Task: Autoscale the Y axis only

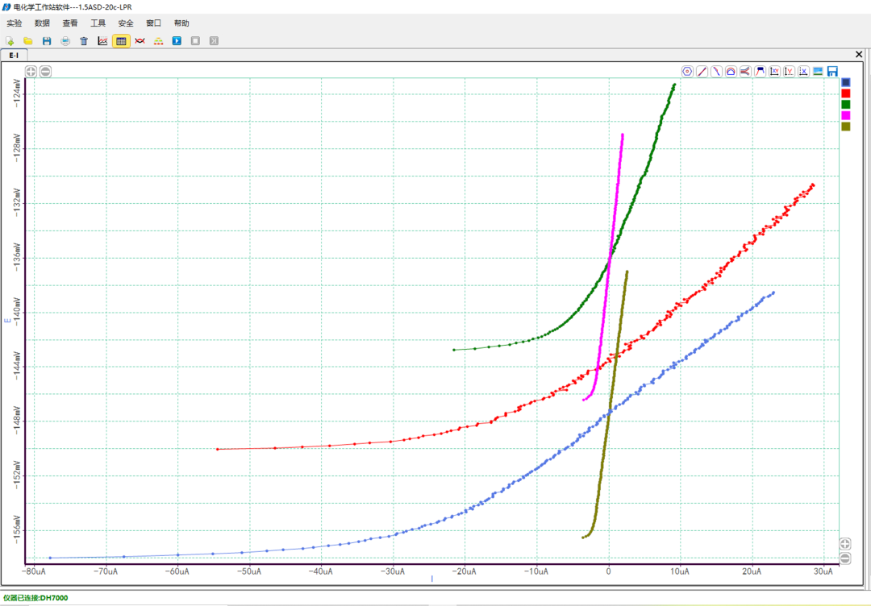Action: click(789, 72)
